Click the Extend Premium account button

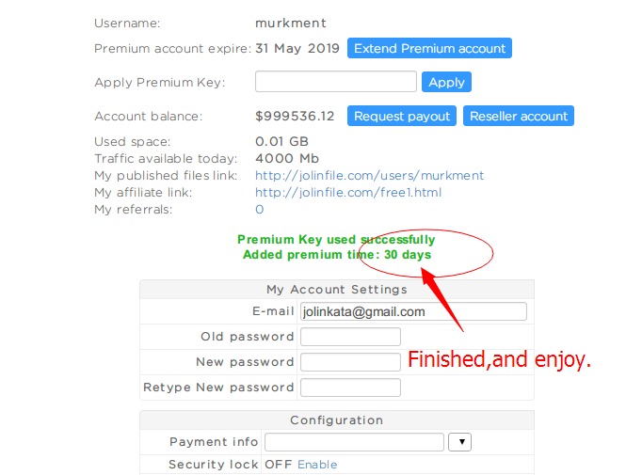pos(428,48)
